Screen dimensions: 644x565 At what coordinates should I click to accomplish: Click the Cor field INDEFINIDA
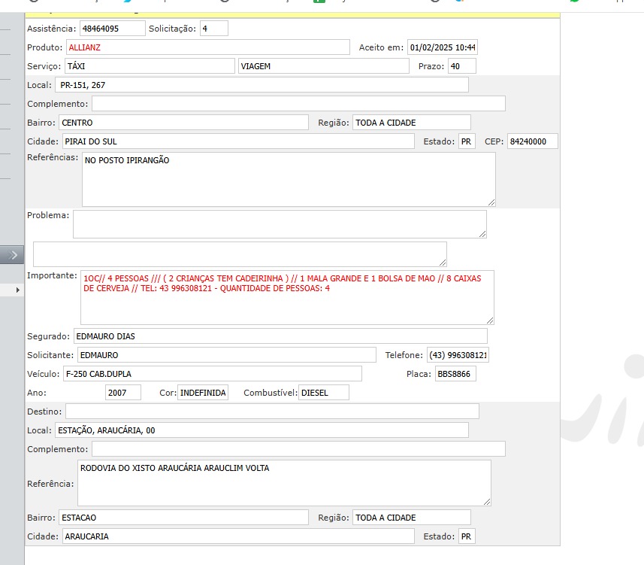203,393
